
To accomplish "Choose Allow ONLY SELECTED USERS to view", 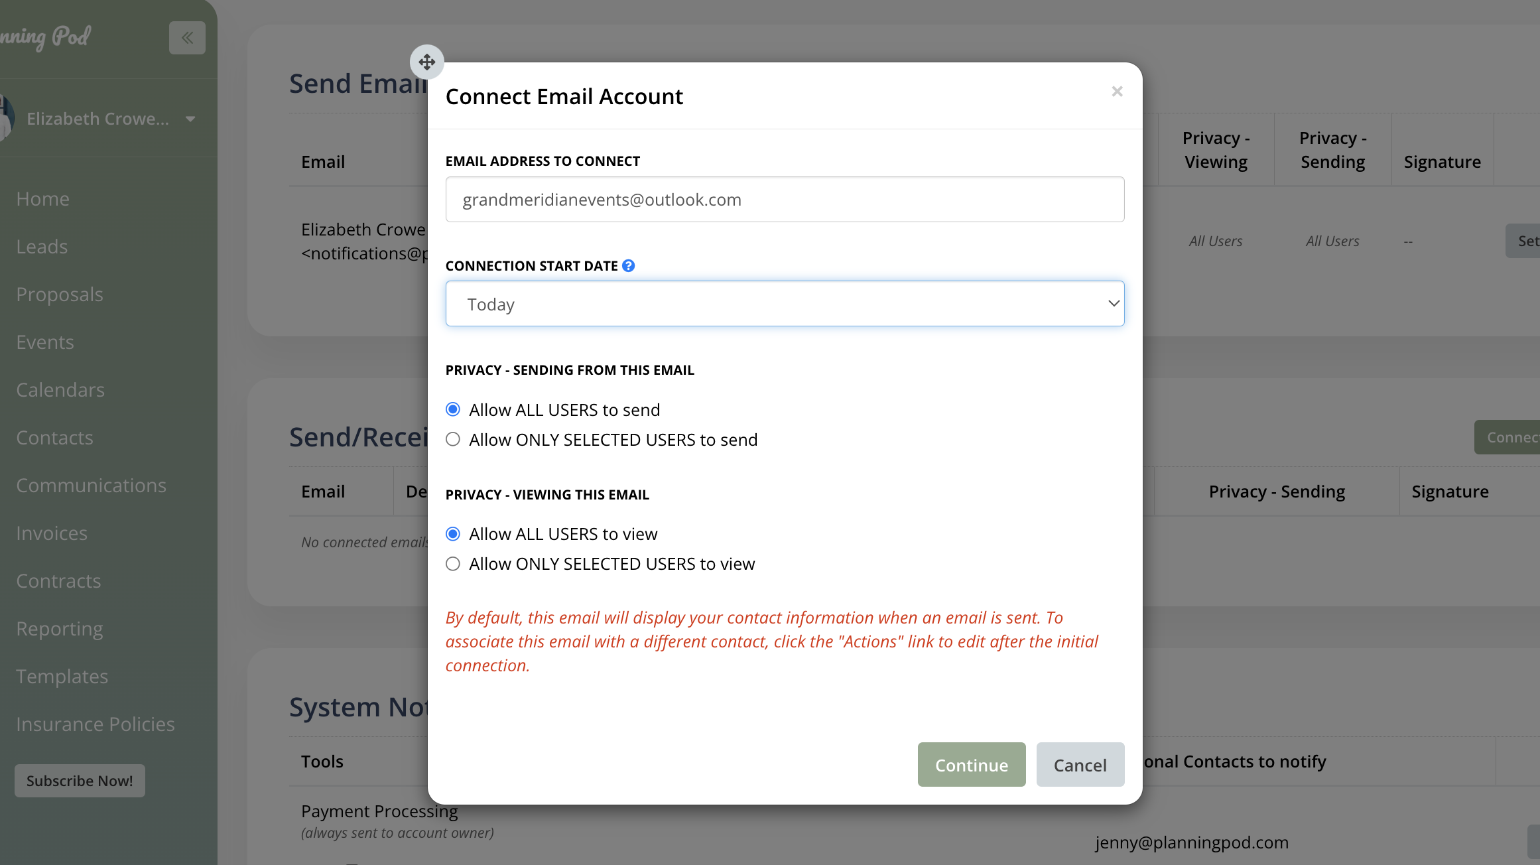I will (x=453, y=564).
